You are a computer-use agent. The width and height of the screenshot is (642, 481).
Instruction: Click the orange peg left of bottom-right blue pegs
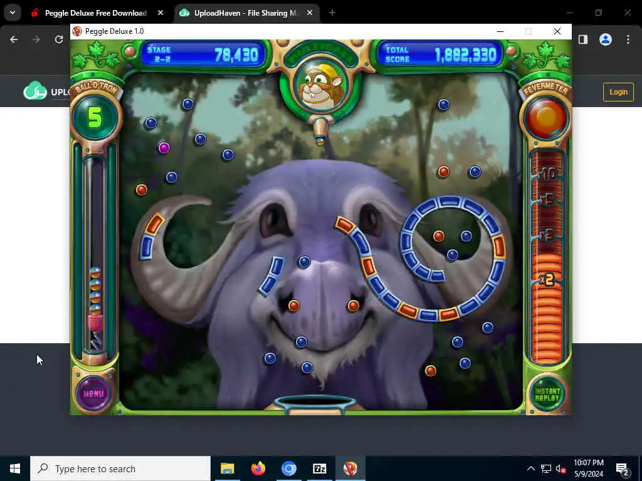click(430, 371)
